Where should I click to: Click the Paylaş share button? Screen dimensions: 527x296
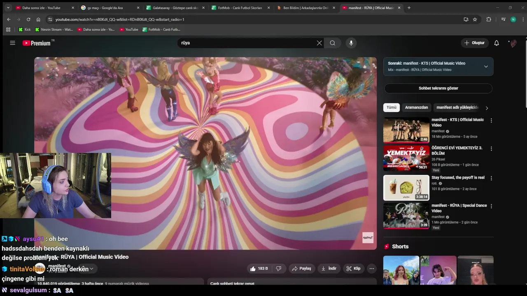[301, 268]
